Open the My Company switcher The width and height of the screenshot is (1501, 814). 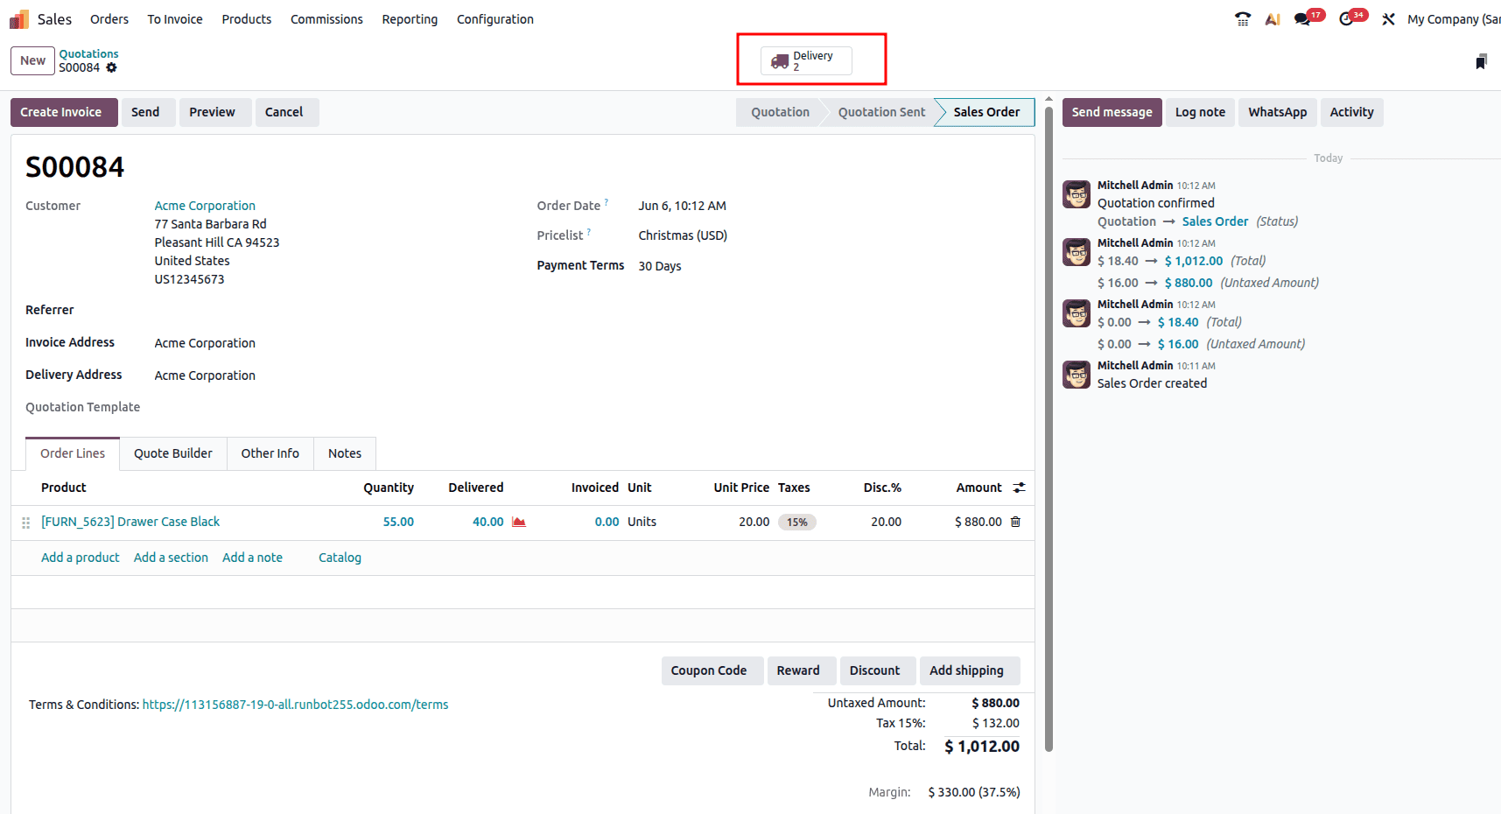[x=1453, y=19]
